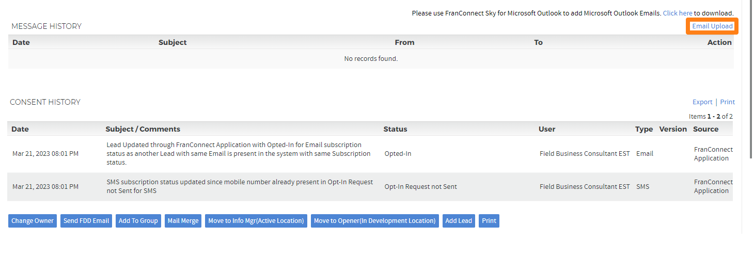Click the Add To Group button
754x257 pixels.
(x=138, y=221)
